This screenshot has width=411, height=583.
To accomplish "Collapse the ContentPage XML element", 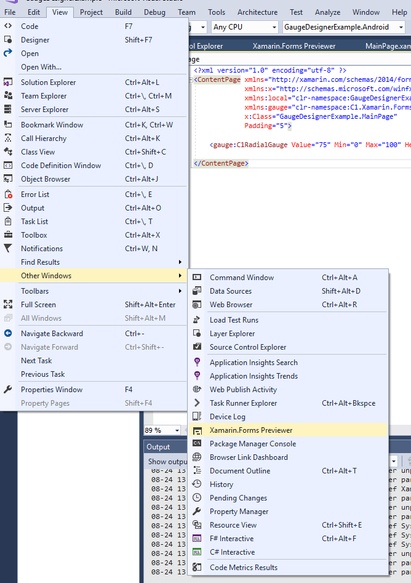I will [191, 79].
